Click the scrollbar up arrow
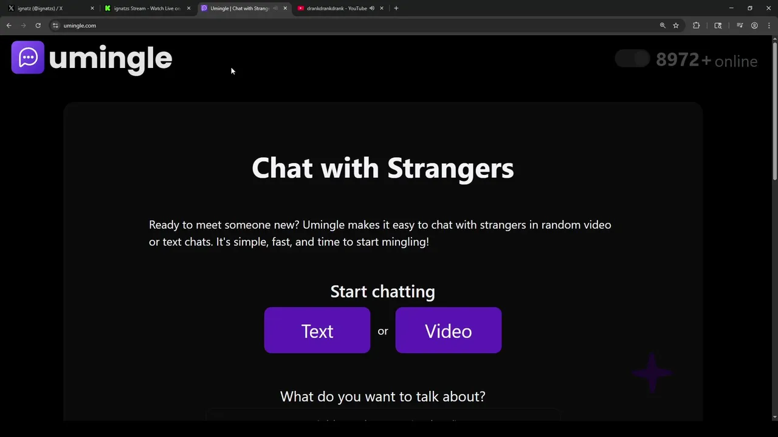 pyautogui.click(x=774, y=39)
